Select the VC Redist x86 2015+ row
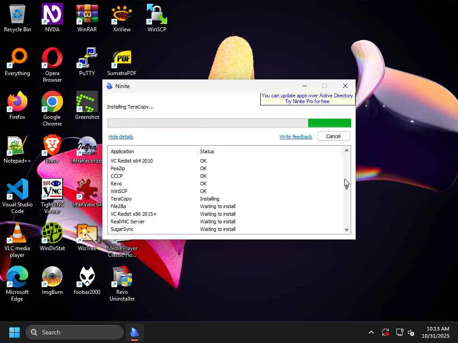The image size is (458, 343). click(225, 214)
